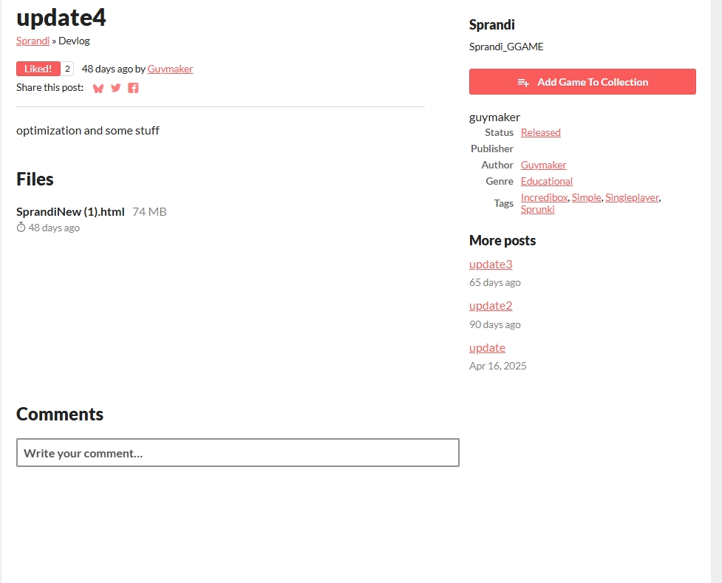
Task: Focus the Write your comment field
Action: (x=237, y=453)
